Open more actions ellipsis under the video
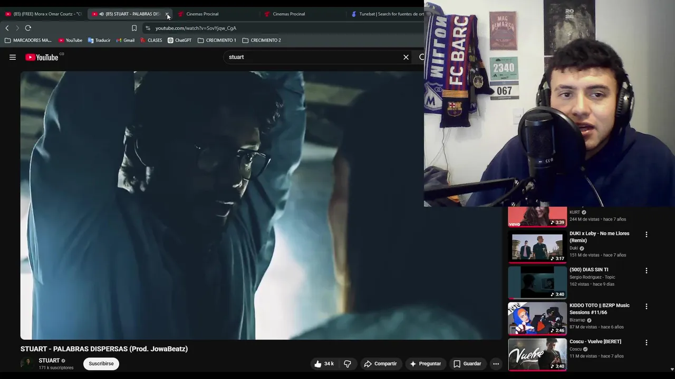The height and width of the screenshot is (379, 675). coord(496,364)
